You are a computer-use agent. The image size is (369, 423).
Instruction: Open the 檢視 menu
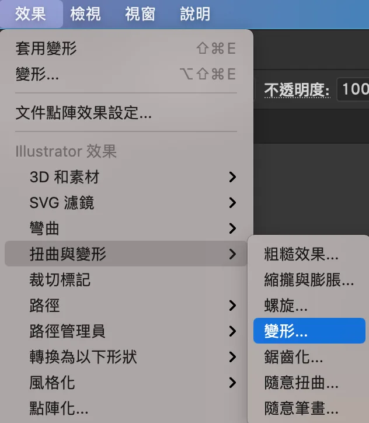[85, 14]
